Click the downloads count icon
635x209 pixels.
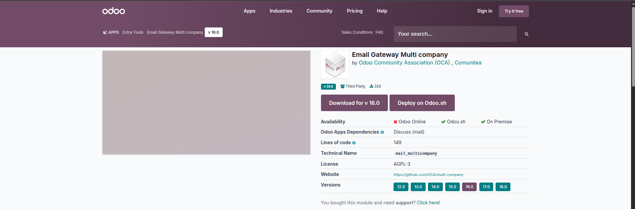tap(371, 86)
